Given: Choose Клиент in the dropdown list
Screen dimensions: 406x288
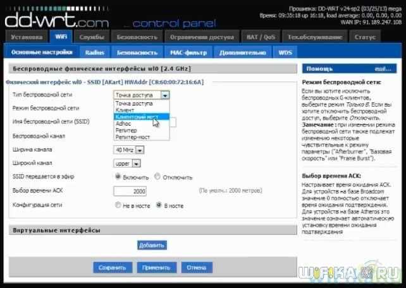Looking at the screenshot, I should click(x=142, y=110).
